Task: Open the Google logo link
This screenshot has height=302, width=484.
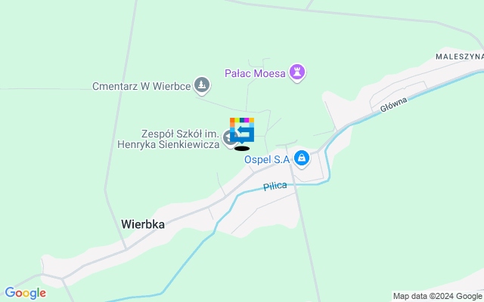Action: (x=25, y=293)
